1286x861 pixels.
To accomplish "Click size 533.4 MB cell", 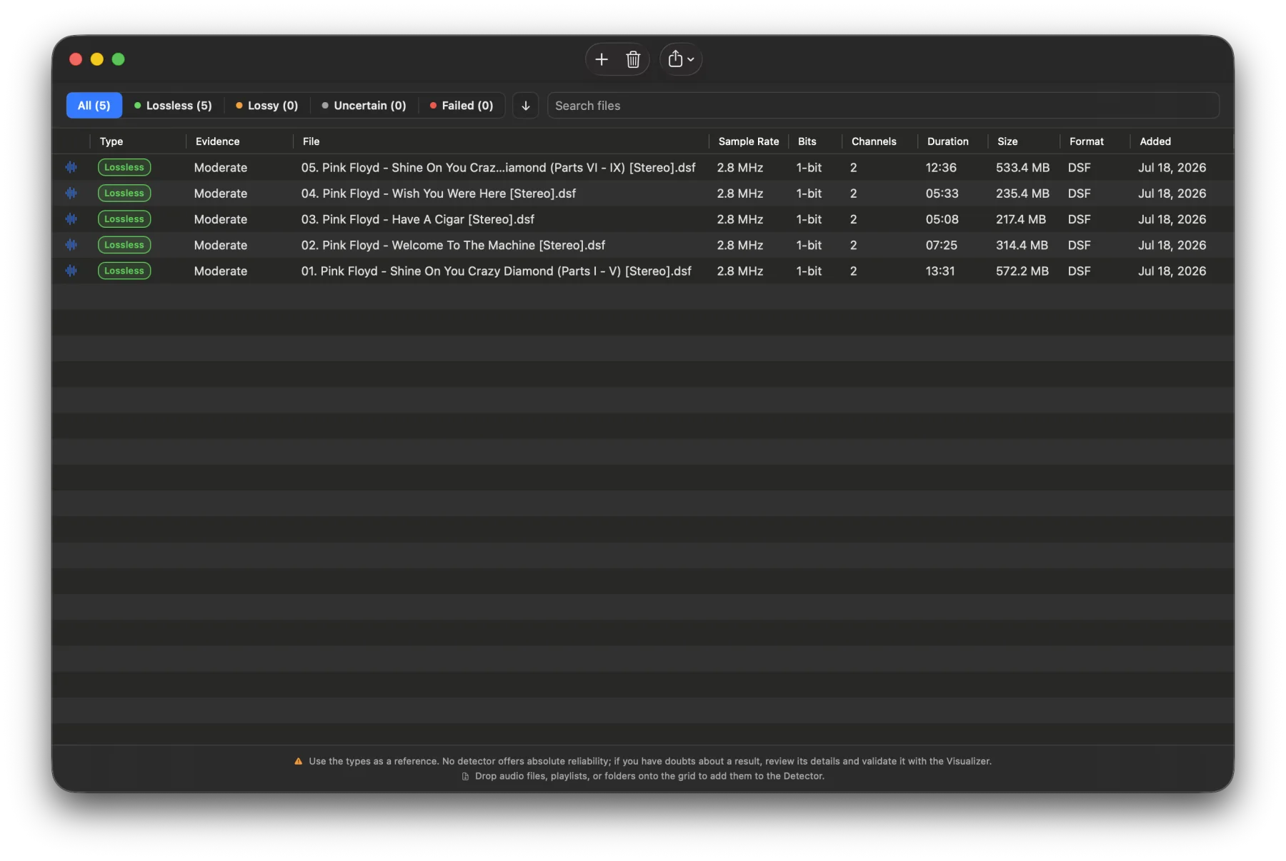I will pyautogui.click(x=1022, y=167).
